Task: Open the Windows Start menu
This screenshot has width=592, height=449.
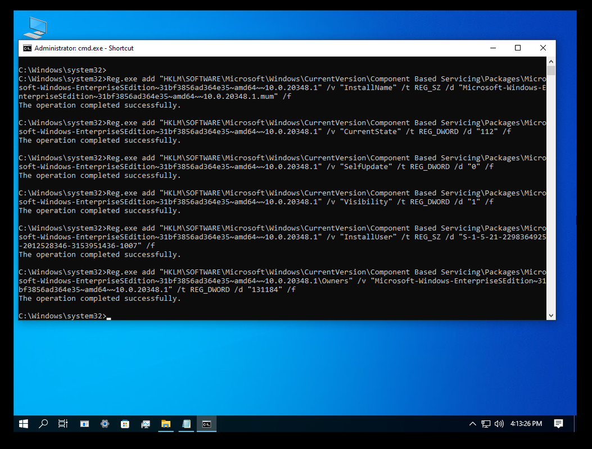Action: pos(24,424)
